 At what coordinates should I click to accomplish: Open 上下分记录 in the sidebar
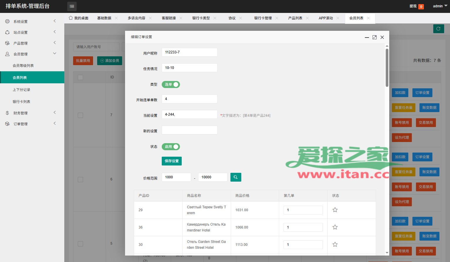tap(21, 90)
